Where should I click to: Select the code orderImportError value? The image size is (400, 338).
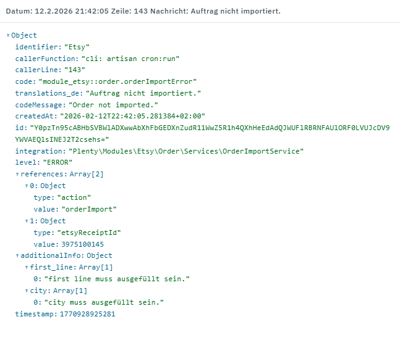(x=117, y=81)
